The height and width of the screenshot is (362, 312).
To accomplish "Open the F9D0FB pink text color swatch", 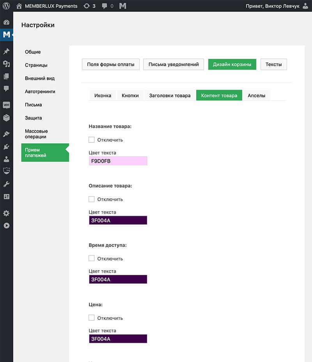I will click(x=118, y=161).
